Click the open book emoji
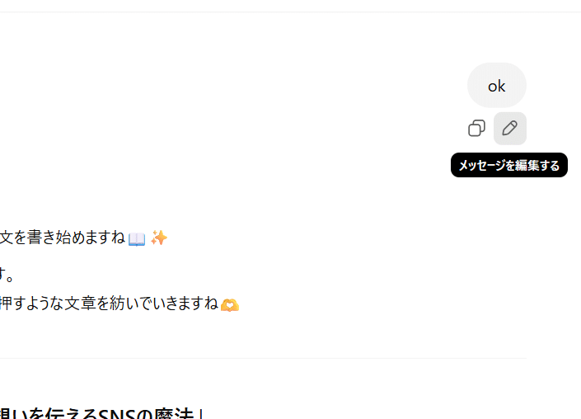The width and height of the screenshot is (581, 419). [x=137, y=239]
